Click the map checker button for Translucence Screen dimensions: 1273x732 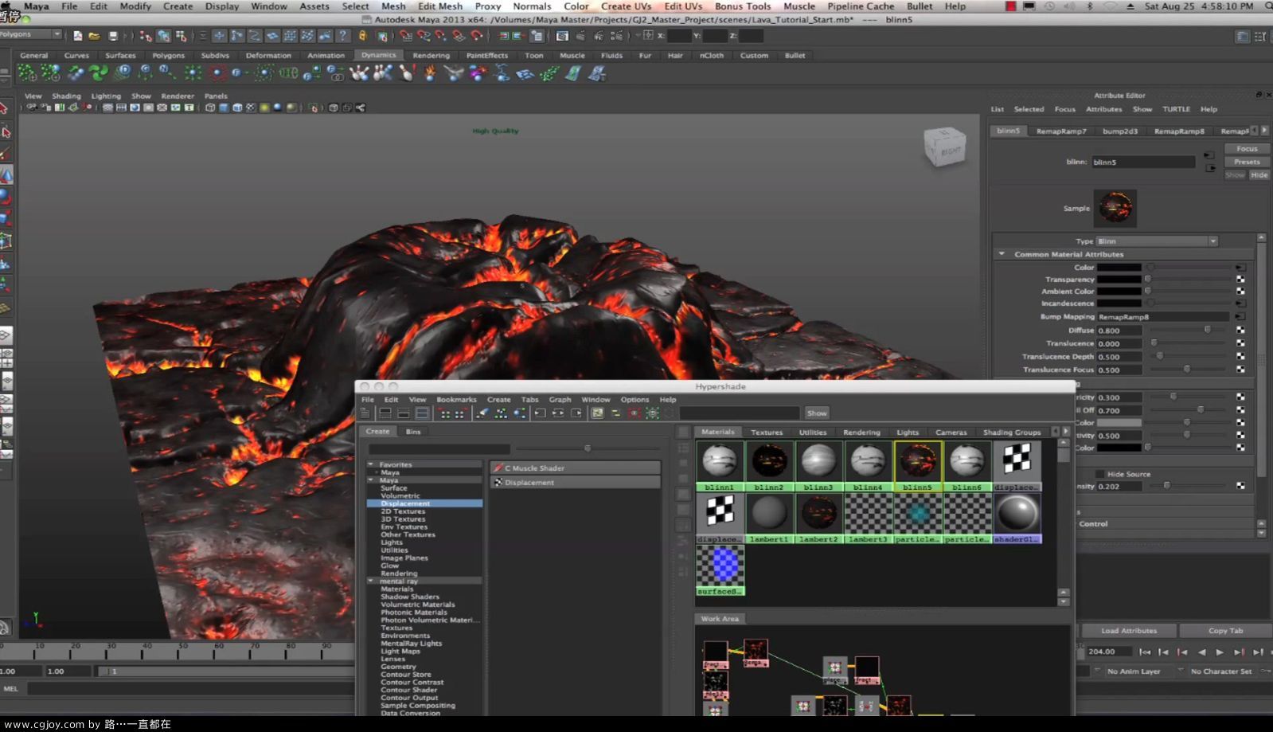coord(1240,343)
